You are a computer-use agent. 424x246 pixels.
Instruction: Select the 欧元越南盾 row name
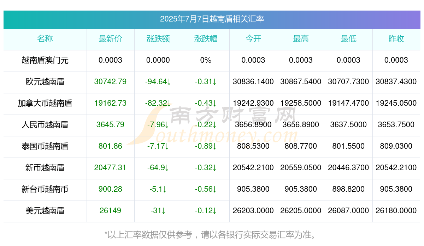[x=45, y=82]
